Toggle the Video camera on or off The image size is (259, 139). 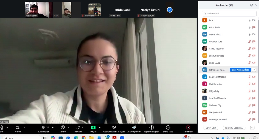click(x=18, y=128)
